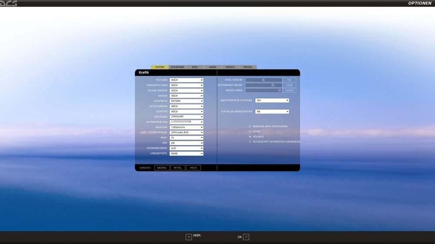Click the DCS logo in top-left corner

(9, 3)
